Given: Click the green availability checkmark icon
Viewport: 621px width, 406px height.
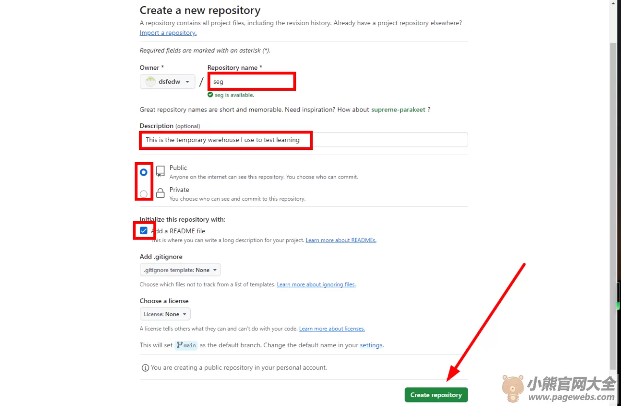Looking at the screenshot, I should coord(210,95).
